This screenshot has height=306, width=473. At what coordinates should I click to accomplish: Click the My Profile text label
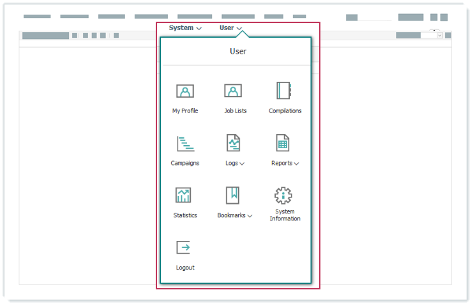click(x=185, y=111)
